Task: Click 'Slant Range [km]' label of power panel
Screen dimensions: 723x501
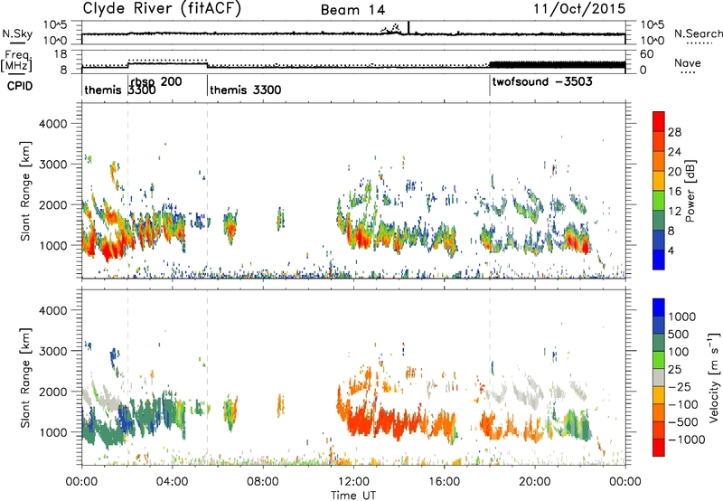Action: point(25,191)
